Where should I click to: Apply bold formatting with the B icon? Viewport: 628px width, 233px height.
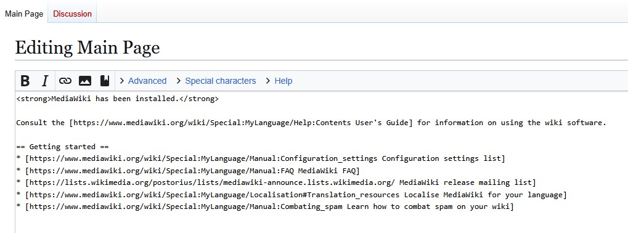[25, 81]
